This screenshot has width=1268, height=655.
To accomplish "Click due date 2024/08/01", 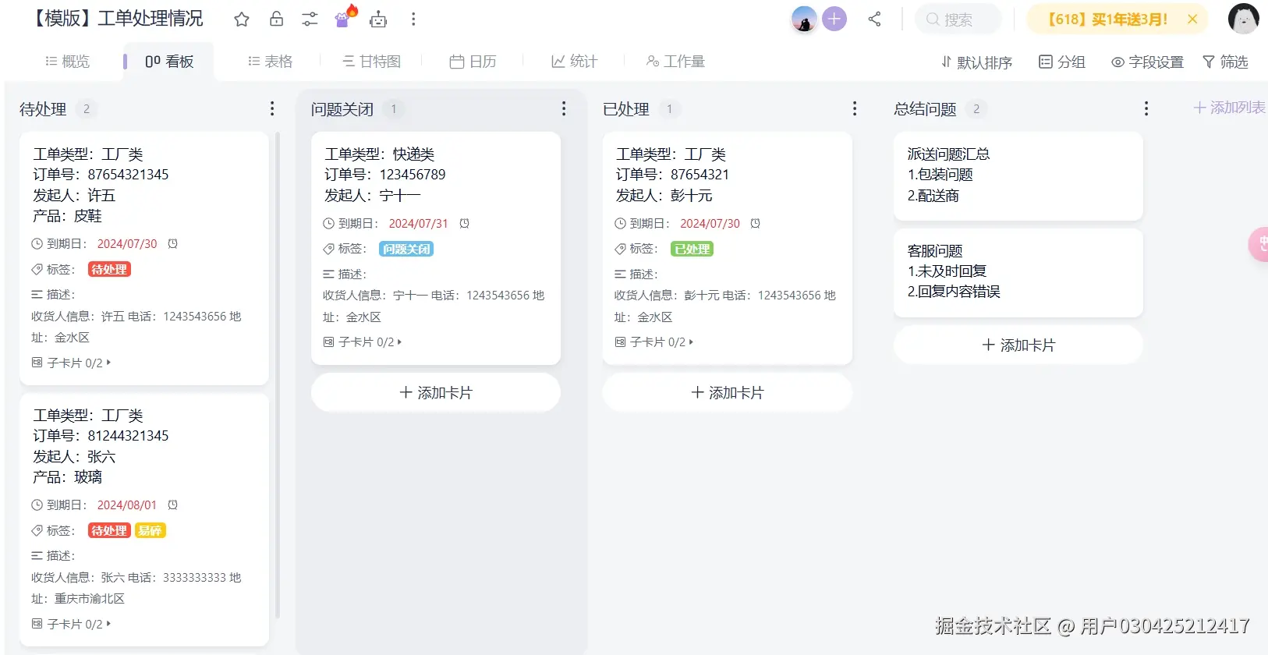I will pyautogui.click(x=127, y=505).
